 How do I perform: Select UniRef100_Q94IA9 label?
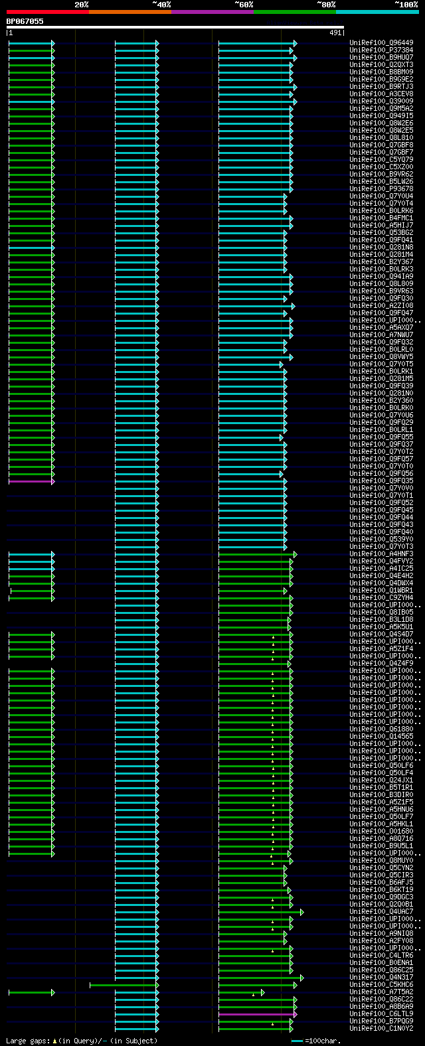381,276
